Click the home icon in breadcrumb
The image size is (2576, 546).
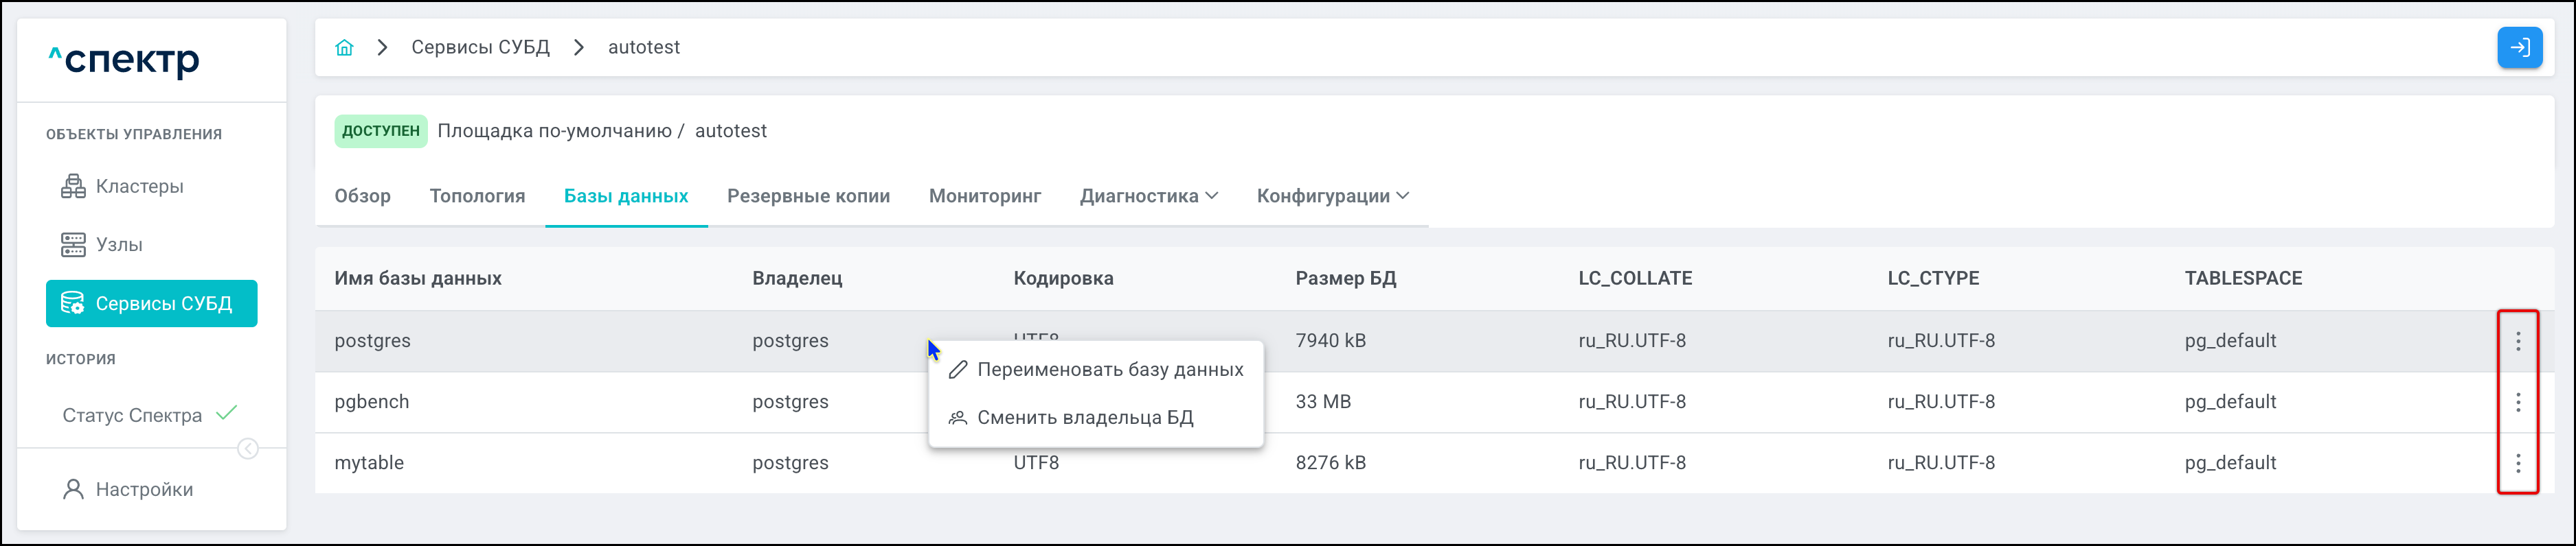tap(344, 48)
